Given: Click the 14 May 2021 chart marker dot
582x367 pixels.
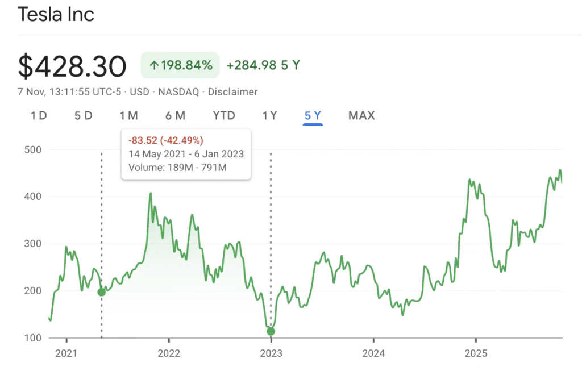Looking at the screenshot, I should pyautogui.click(x=102, y=292).
